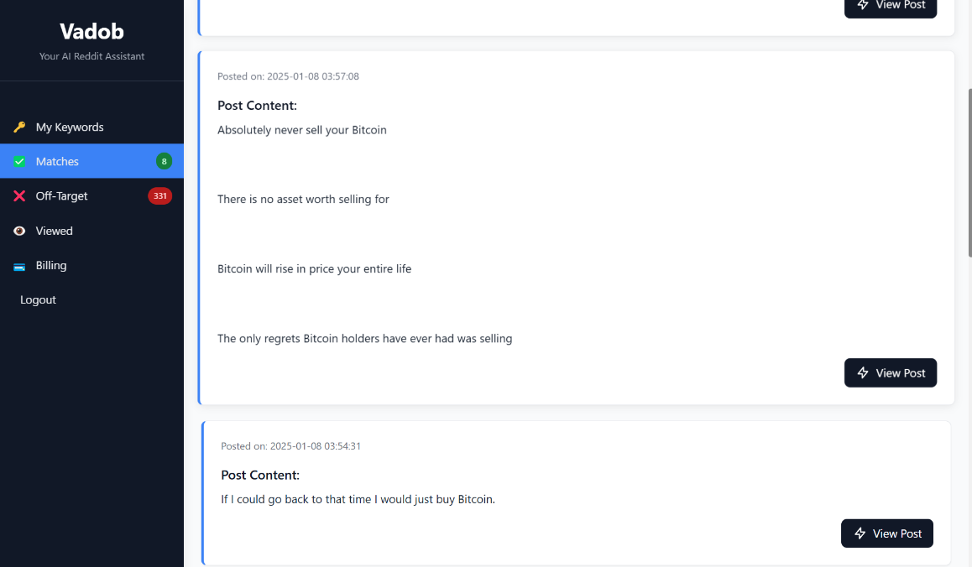Click the credit card icon beside Billing
972x567 pixels.
point(19,266)
